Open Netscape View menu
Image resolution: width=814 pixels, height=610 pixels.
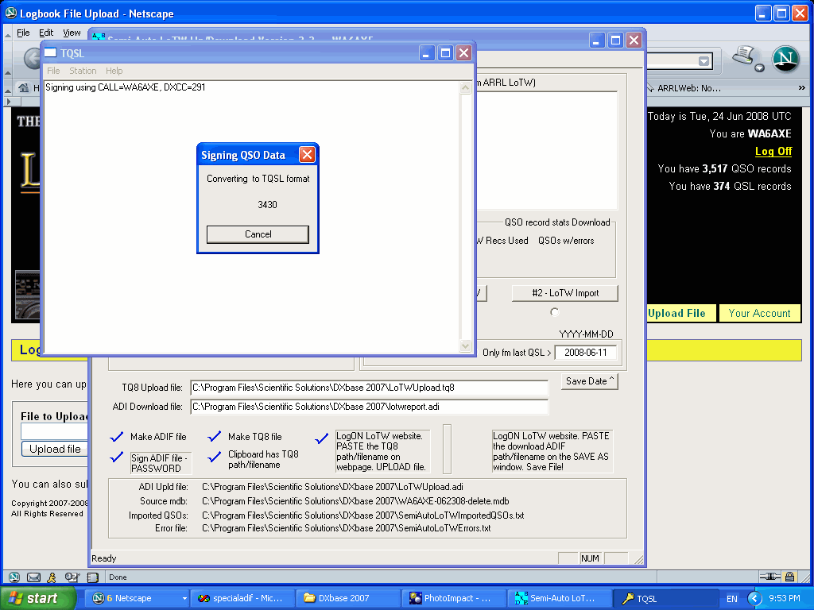72,33
